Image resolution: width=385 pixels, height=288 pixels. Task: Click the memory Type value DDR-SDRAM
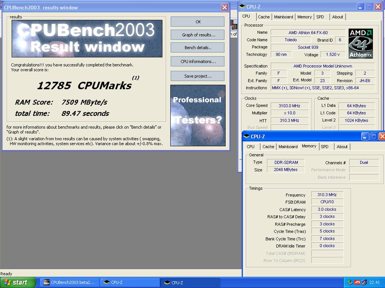[286, 162]
